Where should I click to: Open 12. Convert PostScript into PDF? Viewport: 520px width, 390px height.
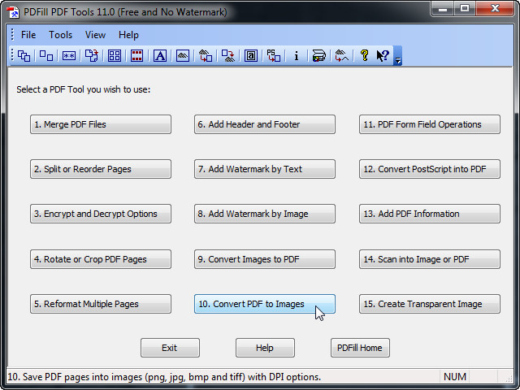click(430, 169)
